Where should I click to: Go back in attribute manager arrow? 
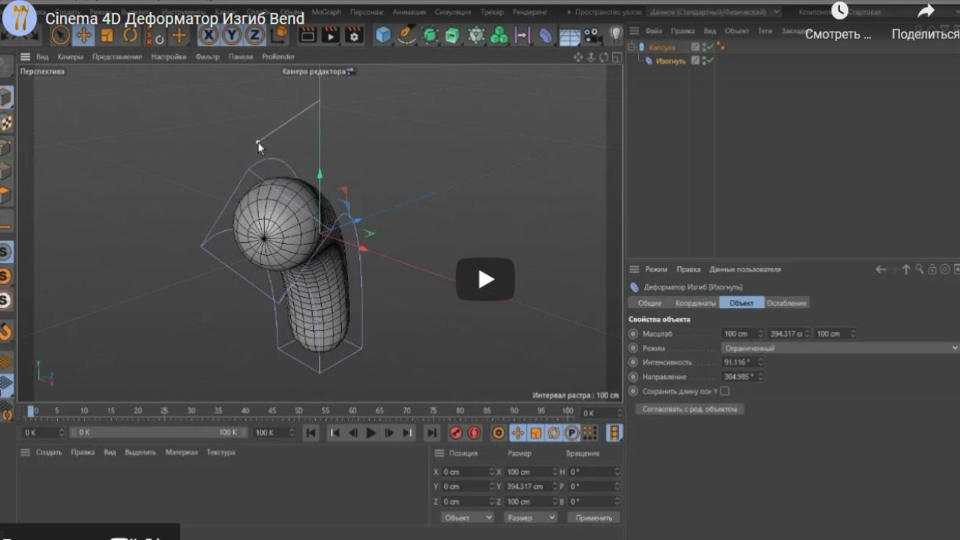[881, 269]
